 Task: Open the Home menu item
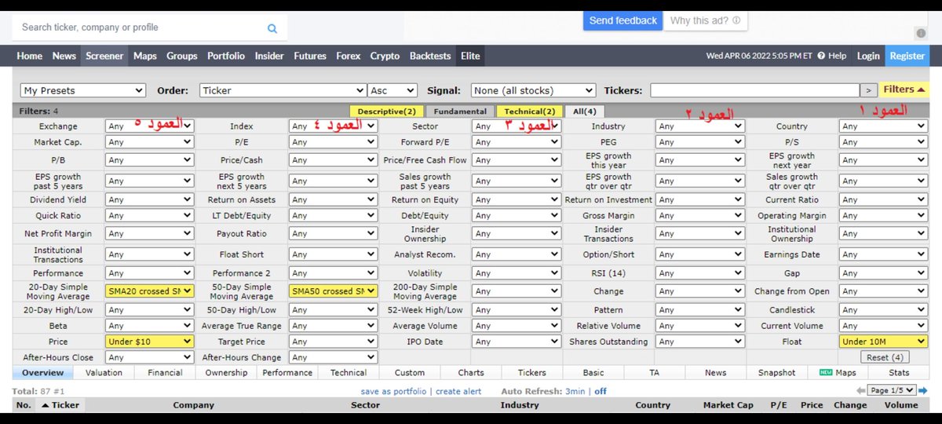(30, 56)
